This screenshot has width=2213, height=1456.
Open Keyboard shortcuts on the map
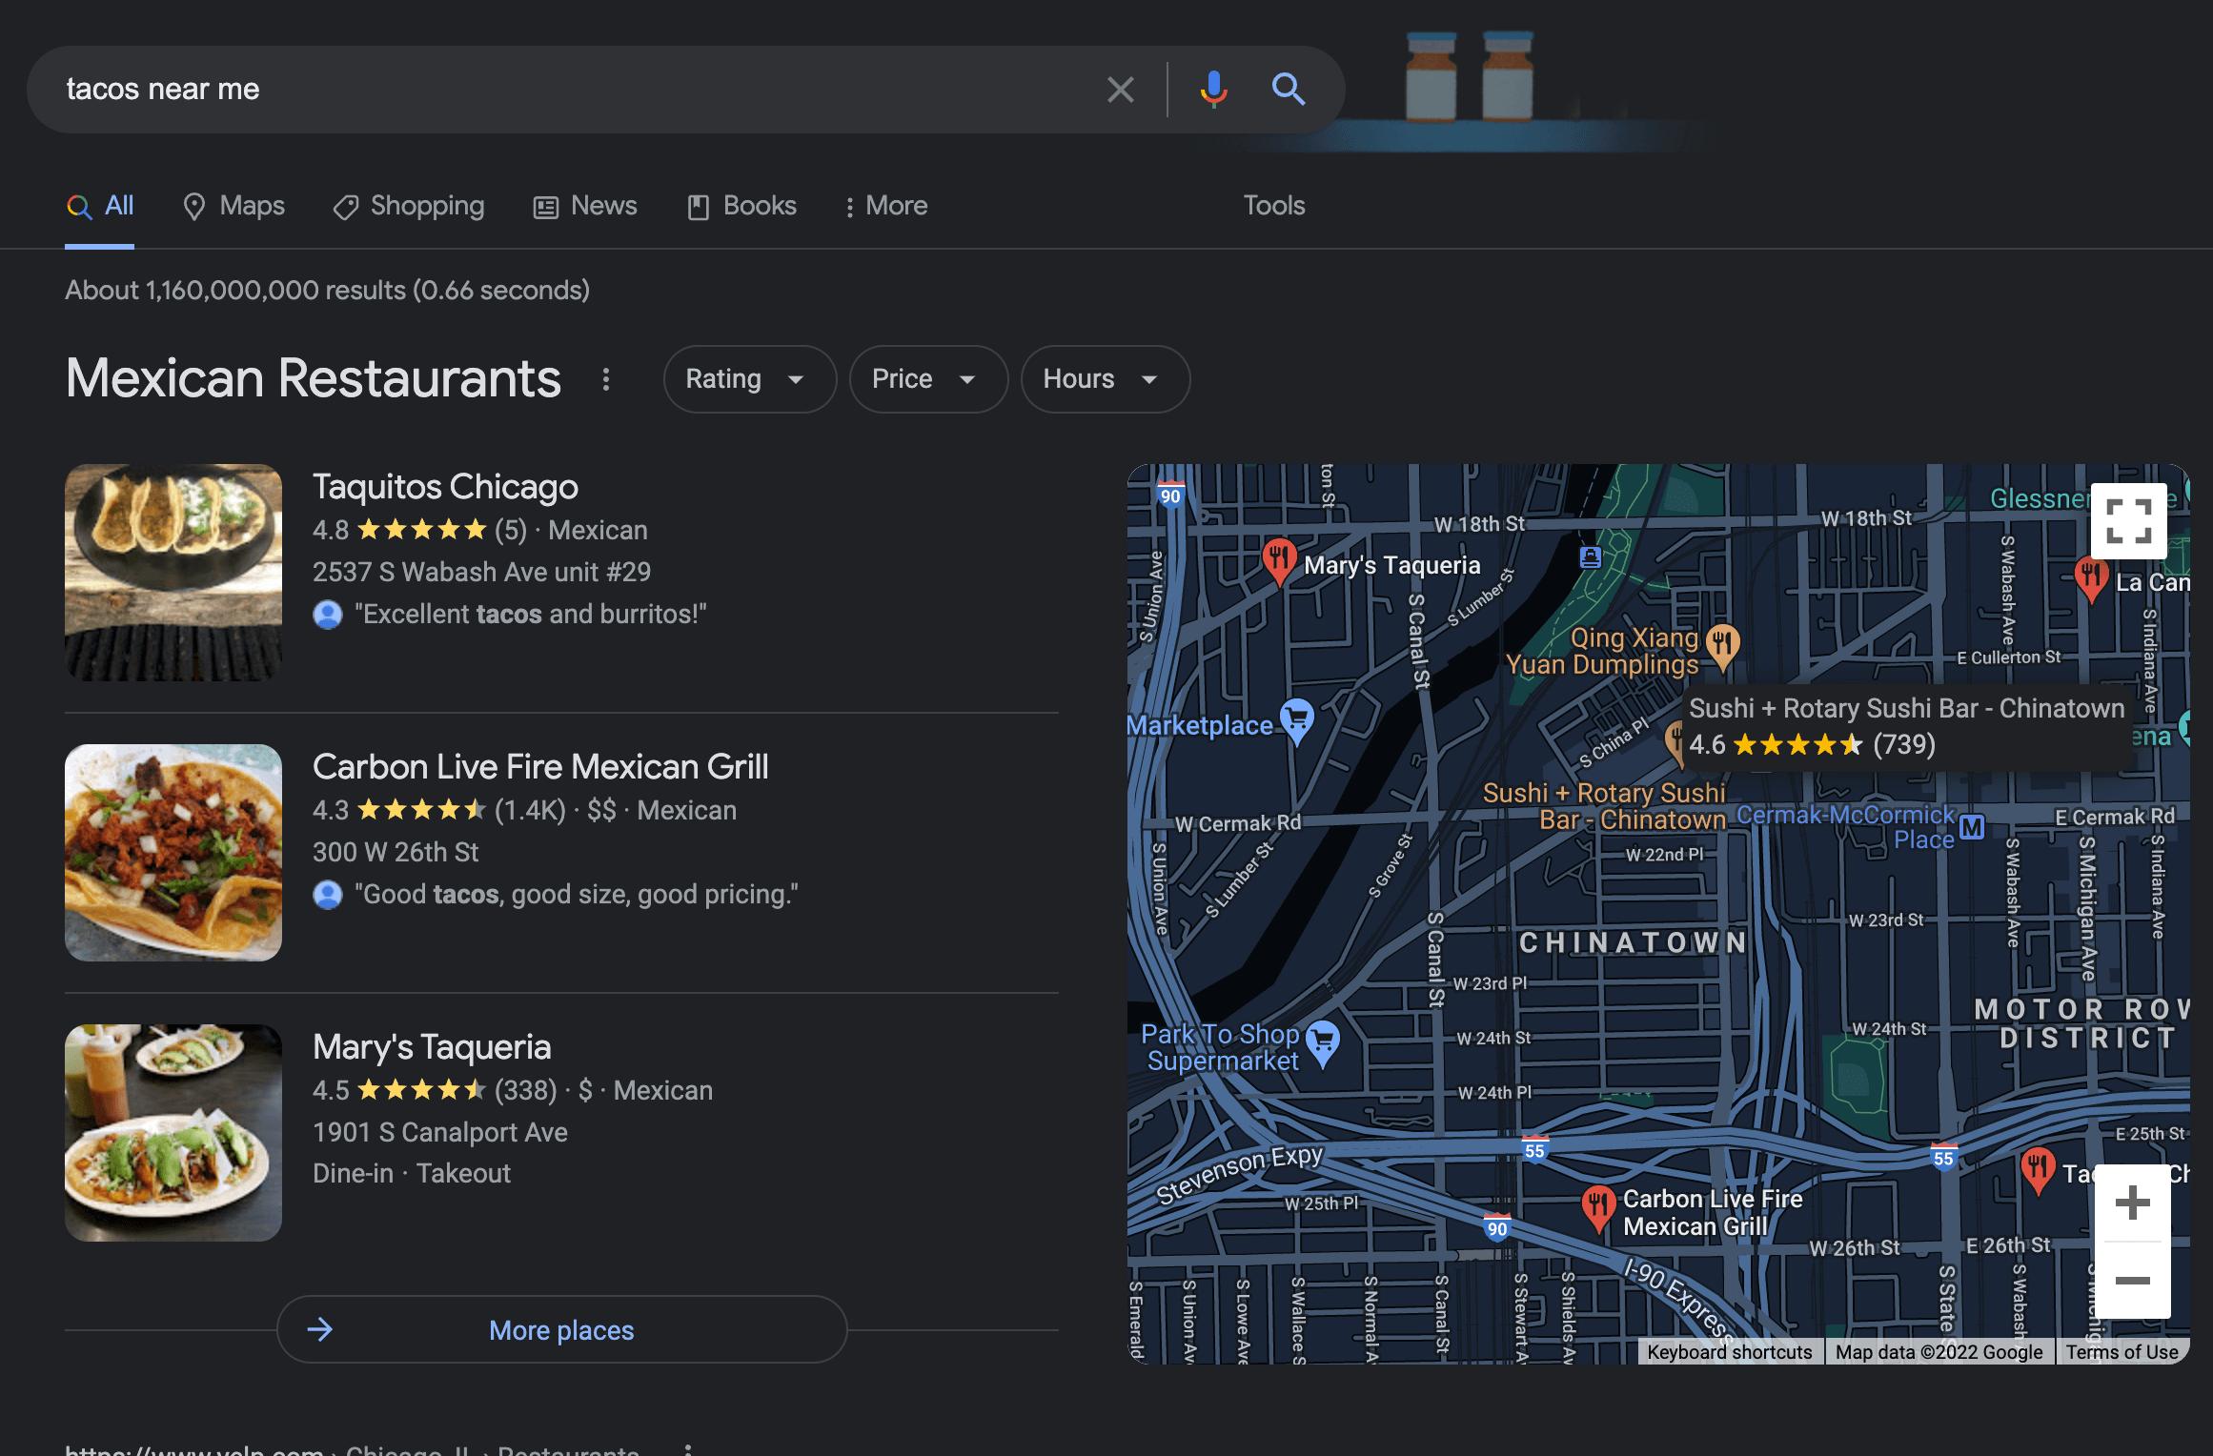click(x=1730, y=1351)
